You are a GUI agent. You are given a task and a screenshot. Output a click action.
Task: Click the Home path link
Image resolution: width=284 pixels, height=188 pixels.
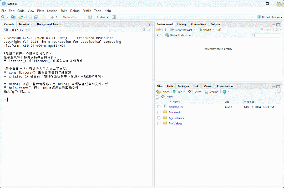[x=170, y=97]
